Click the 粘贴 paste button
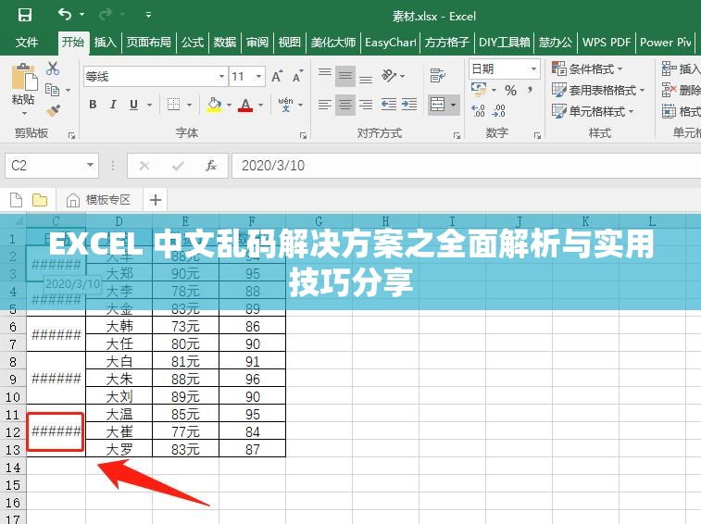 (23, 89)
